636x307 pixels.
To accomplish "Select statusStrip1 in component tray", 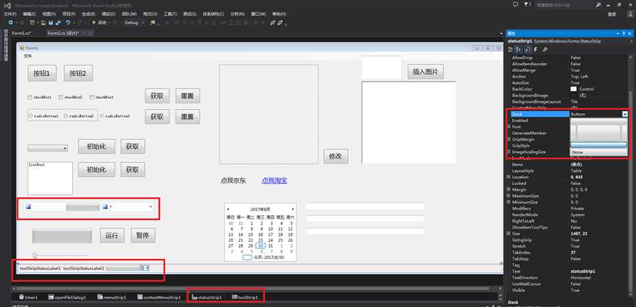I will (207, 297).
